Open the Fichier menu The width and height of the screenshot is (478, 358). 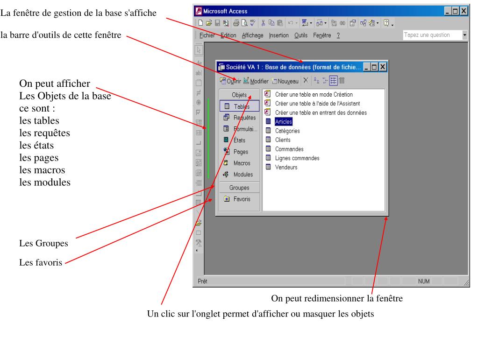(207, 35)
